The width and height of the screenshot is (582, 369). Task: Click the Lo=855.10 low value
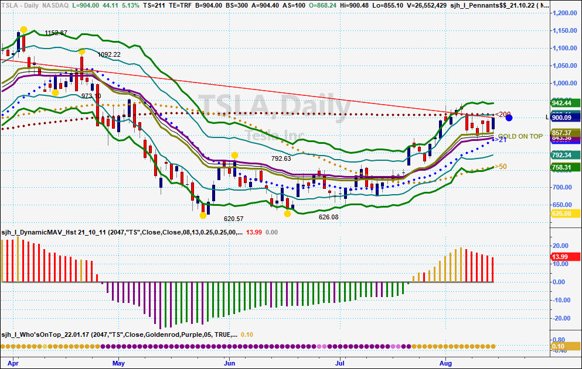386,6
